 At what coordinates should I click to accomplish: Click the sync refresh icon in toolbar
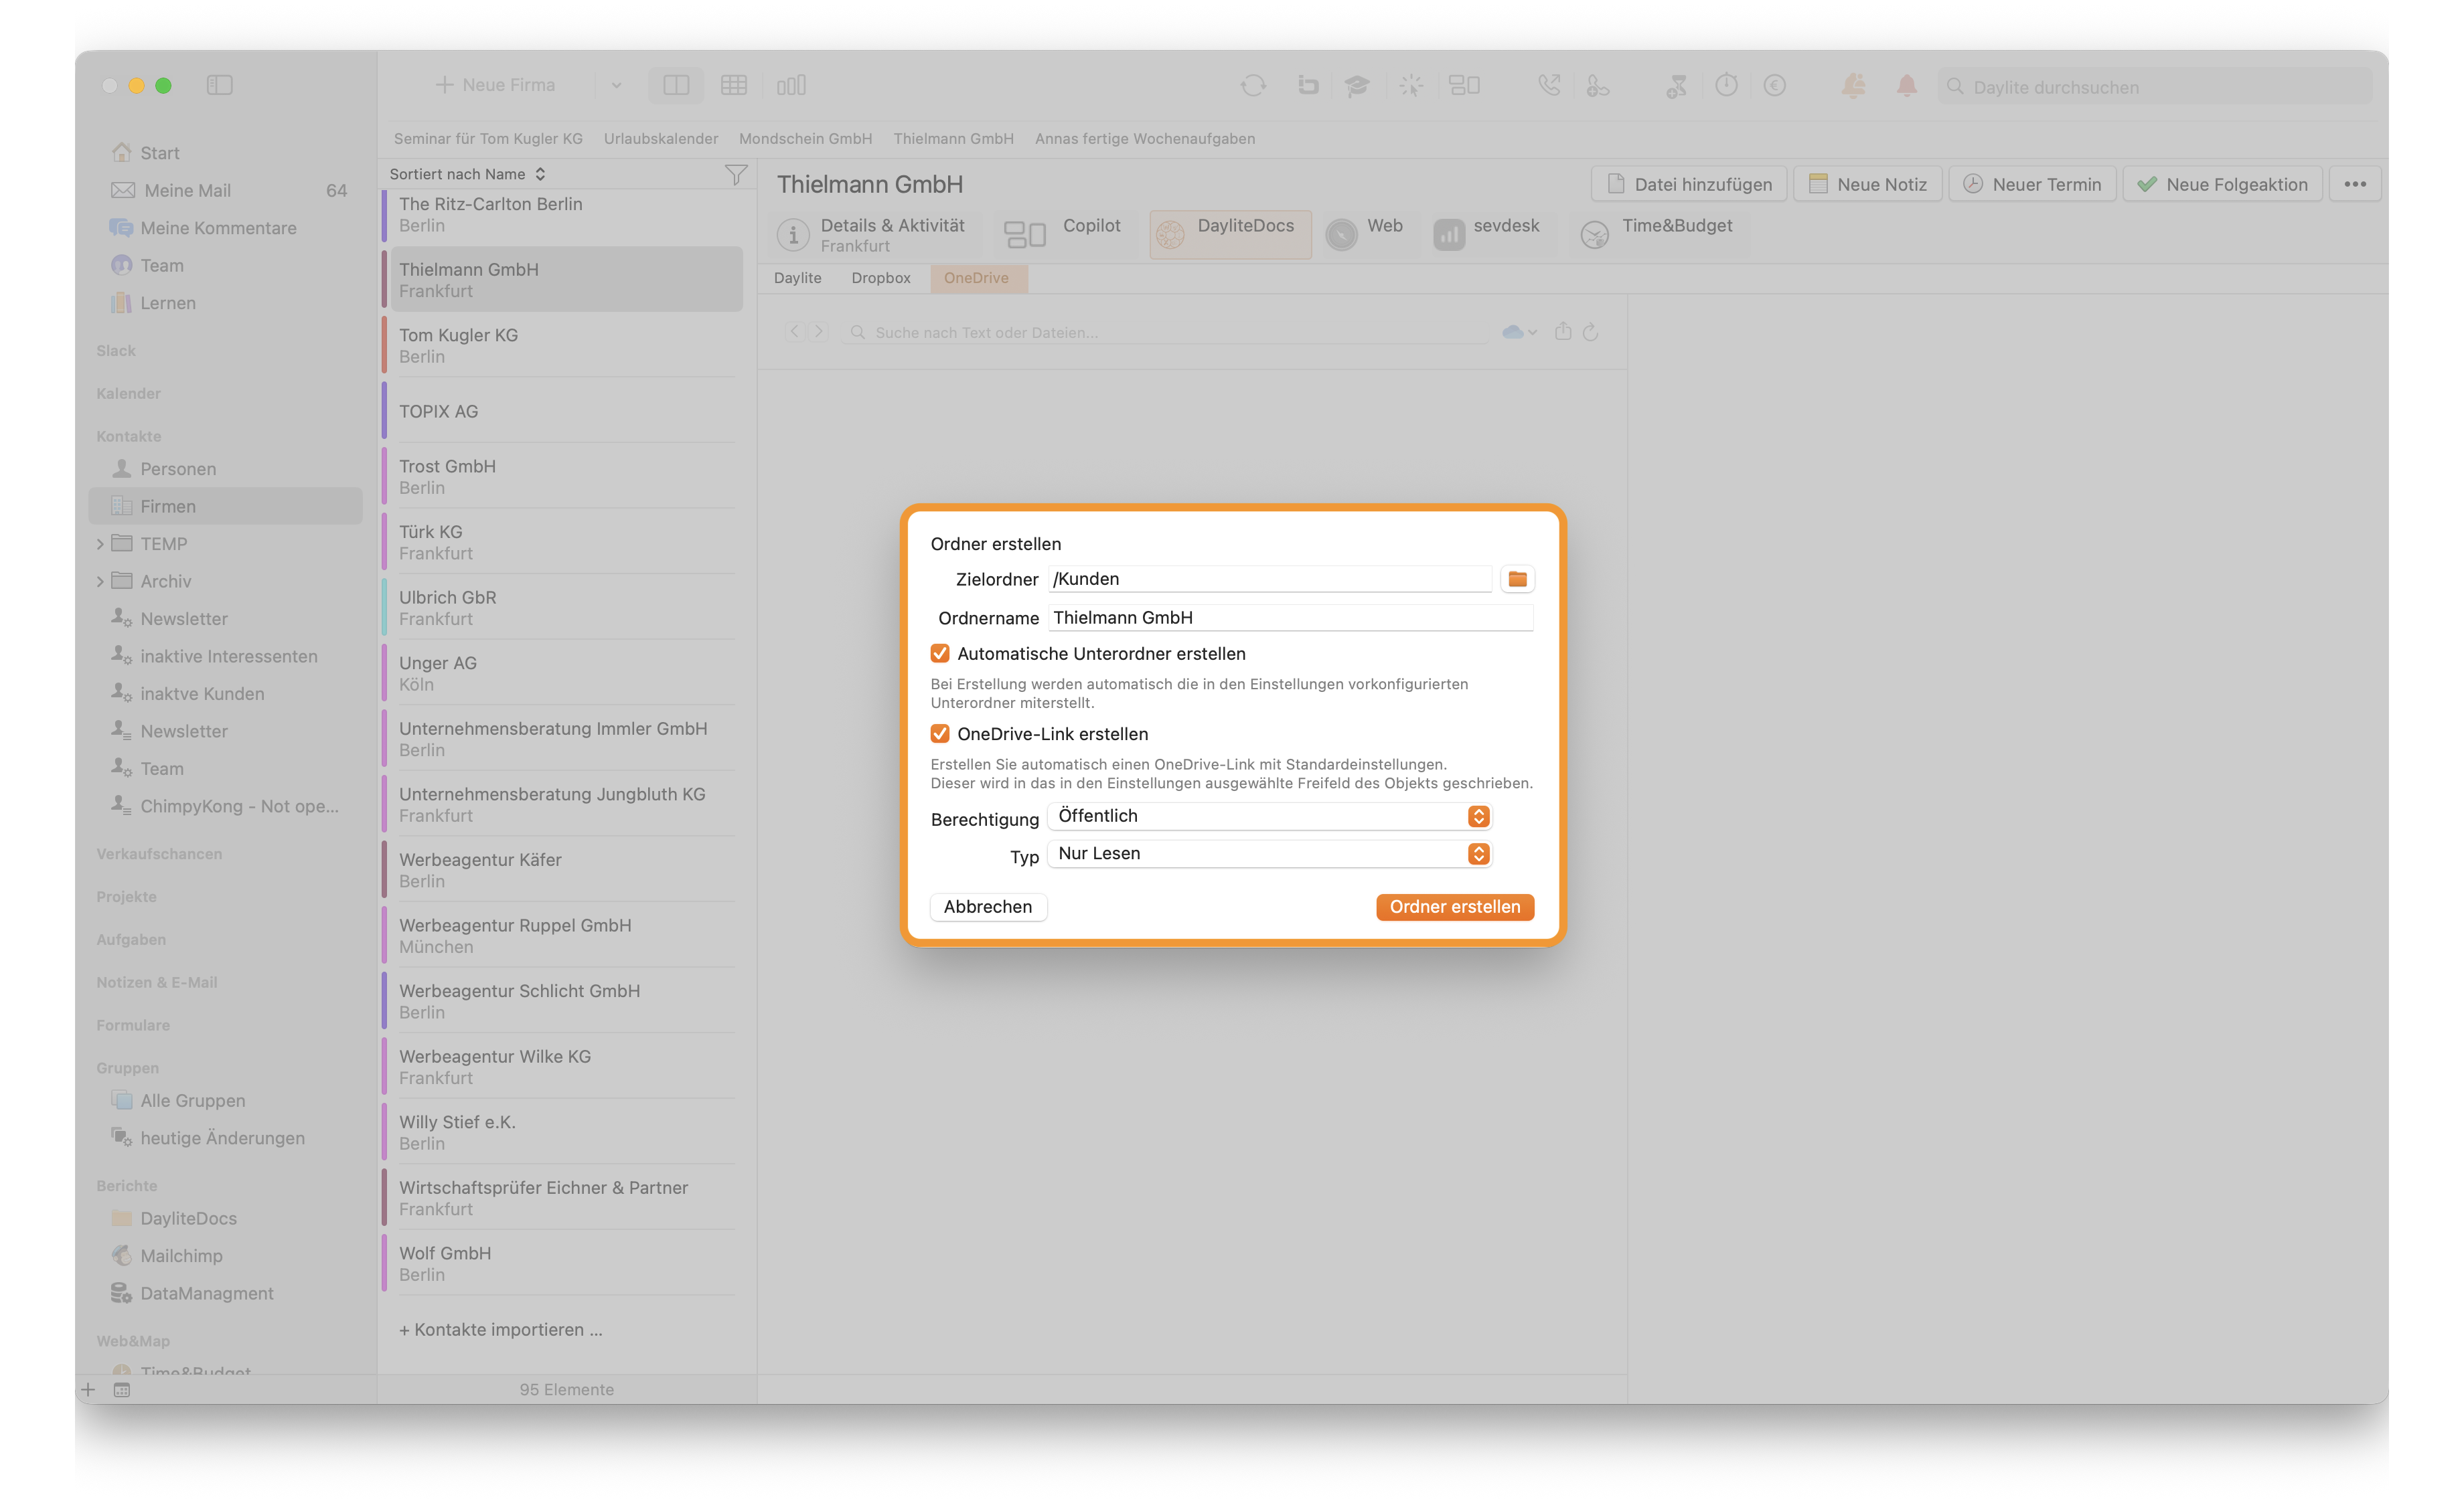click(1253, 85)
